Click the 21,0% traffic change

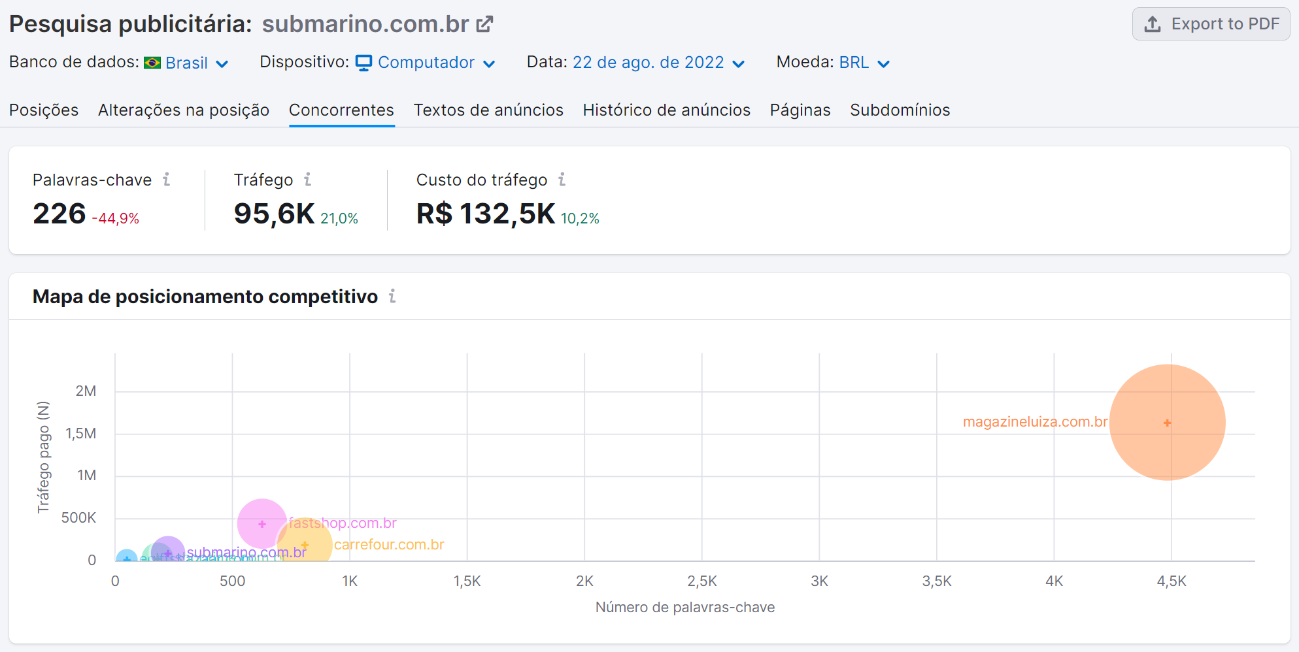[339, 219]
